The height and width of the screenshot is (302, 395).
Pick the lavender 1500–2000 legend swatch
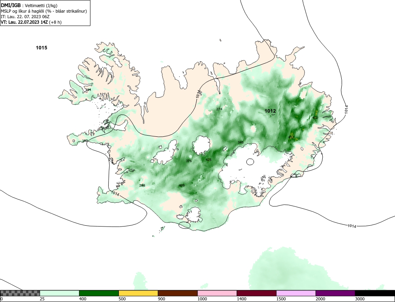[x=296, y=293]
